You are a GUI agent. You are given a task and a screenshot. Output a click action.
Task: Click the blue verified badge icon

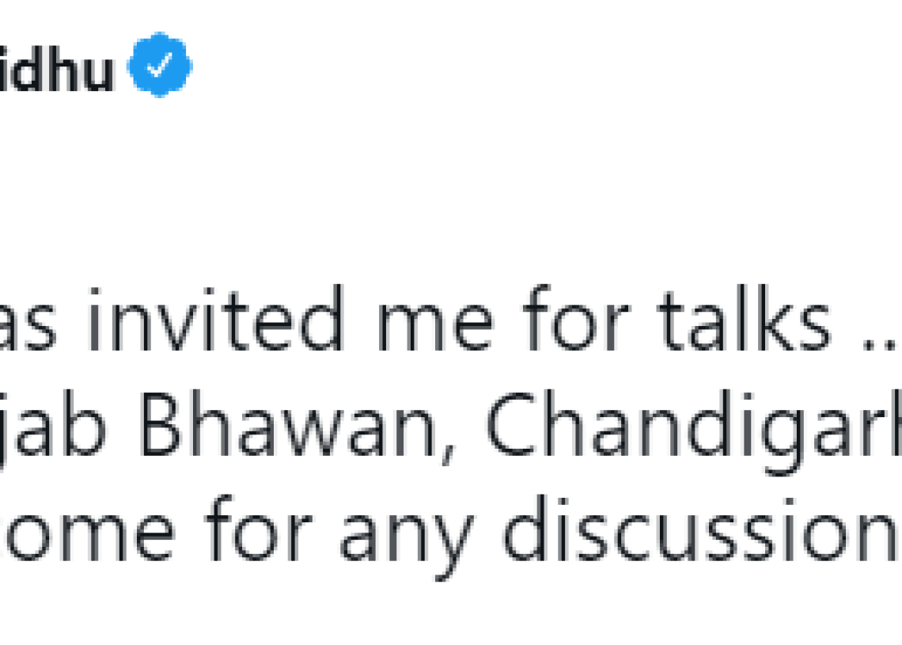click(160, 64)
